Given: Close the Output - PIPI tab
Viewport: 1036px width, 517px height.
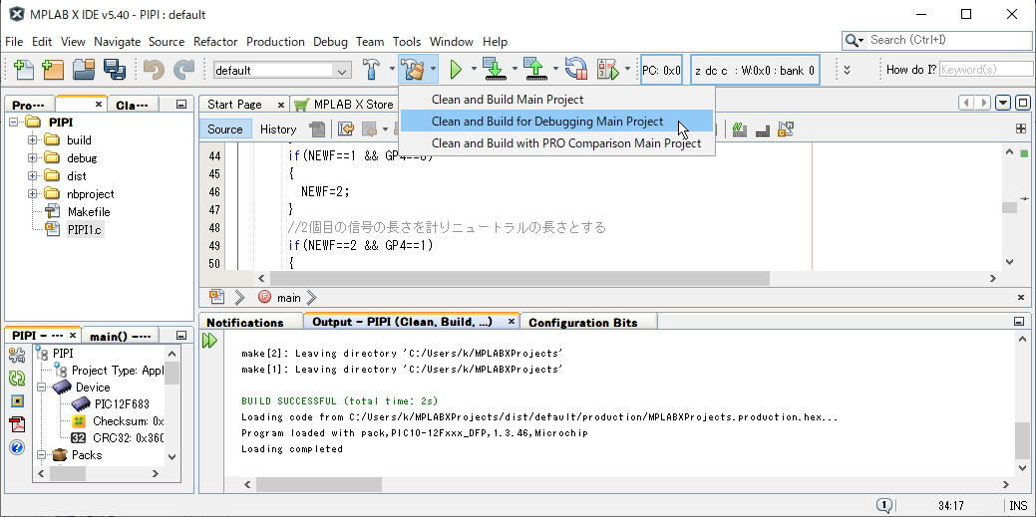Looking at the screenshot, I should pyautogui.click(x=511, y=322).
